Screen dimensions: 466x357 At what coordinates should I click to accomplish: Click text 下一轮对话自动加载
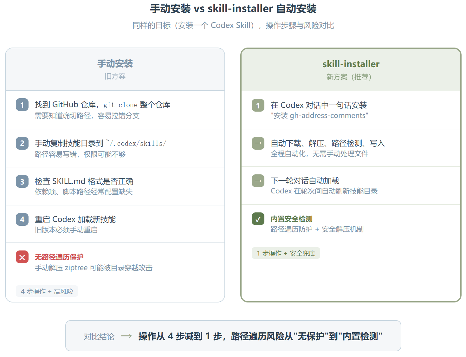pos(305,181)
